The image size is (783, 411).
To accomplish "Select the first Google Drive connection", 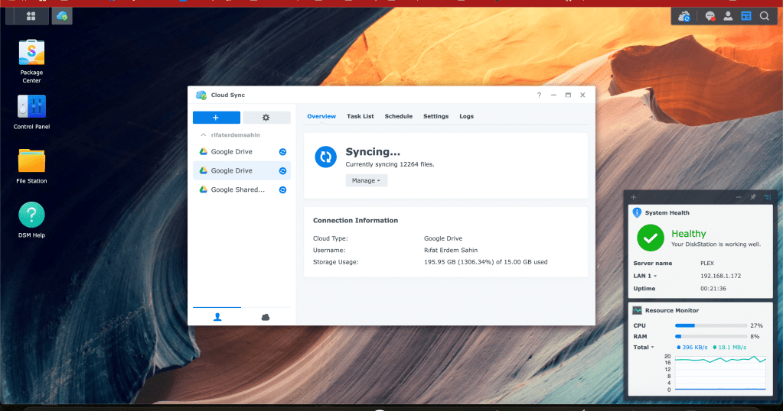I will (242, 152).
